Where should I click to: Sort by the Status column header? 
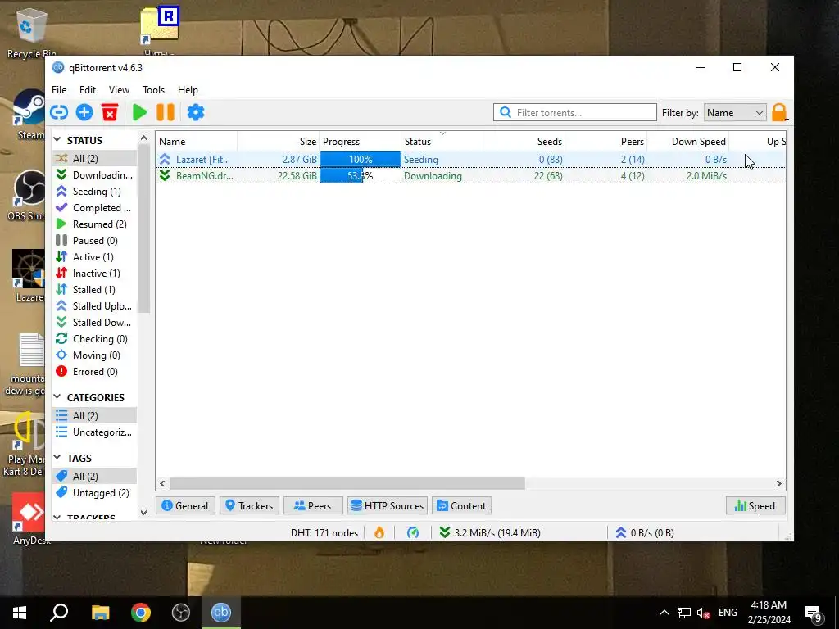pos(442,141)
